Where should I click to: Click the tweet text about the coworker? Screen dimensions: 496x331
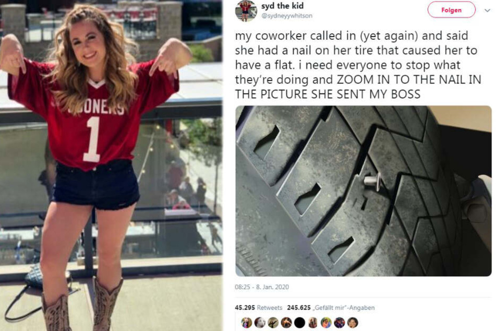point(358,65)
